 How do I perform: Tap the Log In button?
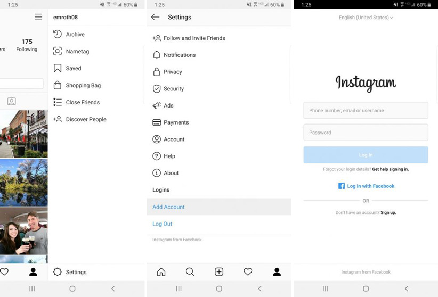point(366,155)
